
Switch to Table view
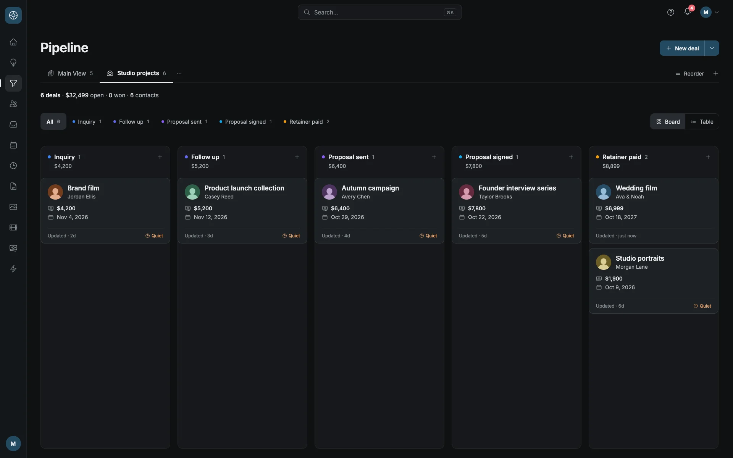(x=702, y=121)
